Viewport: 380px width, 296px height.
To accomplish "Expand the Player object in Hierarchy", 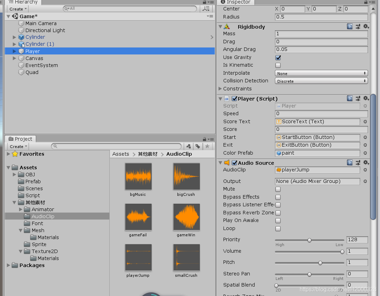I will 14,51.
